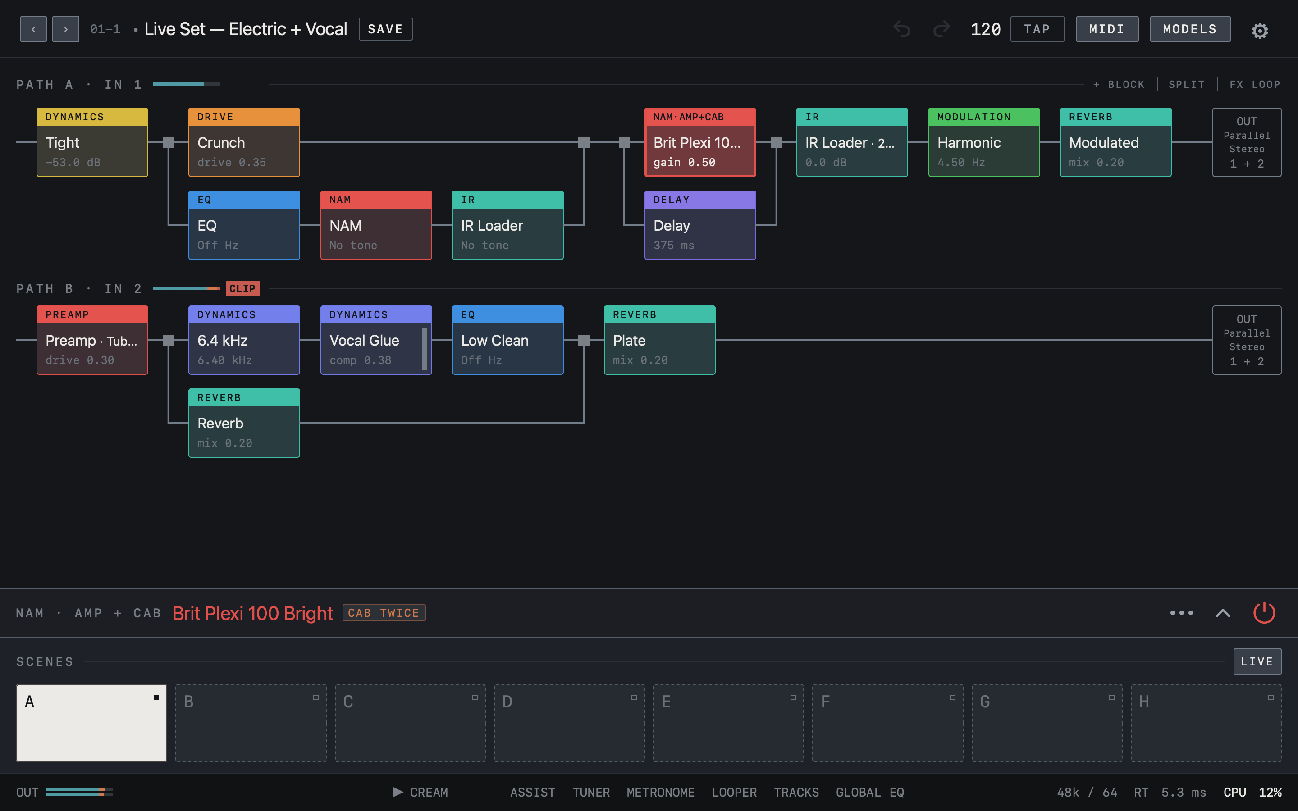Select scene B
Screen dimensions: 1298x811
click(x=251, y=723)
